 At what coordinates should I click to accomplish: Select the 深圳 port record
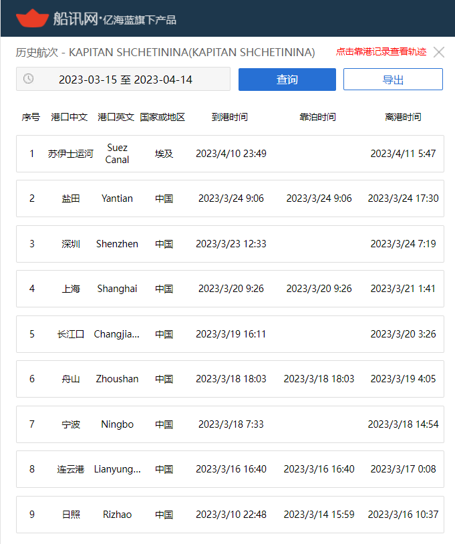click(230, 244)
